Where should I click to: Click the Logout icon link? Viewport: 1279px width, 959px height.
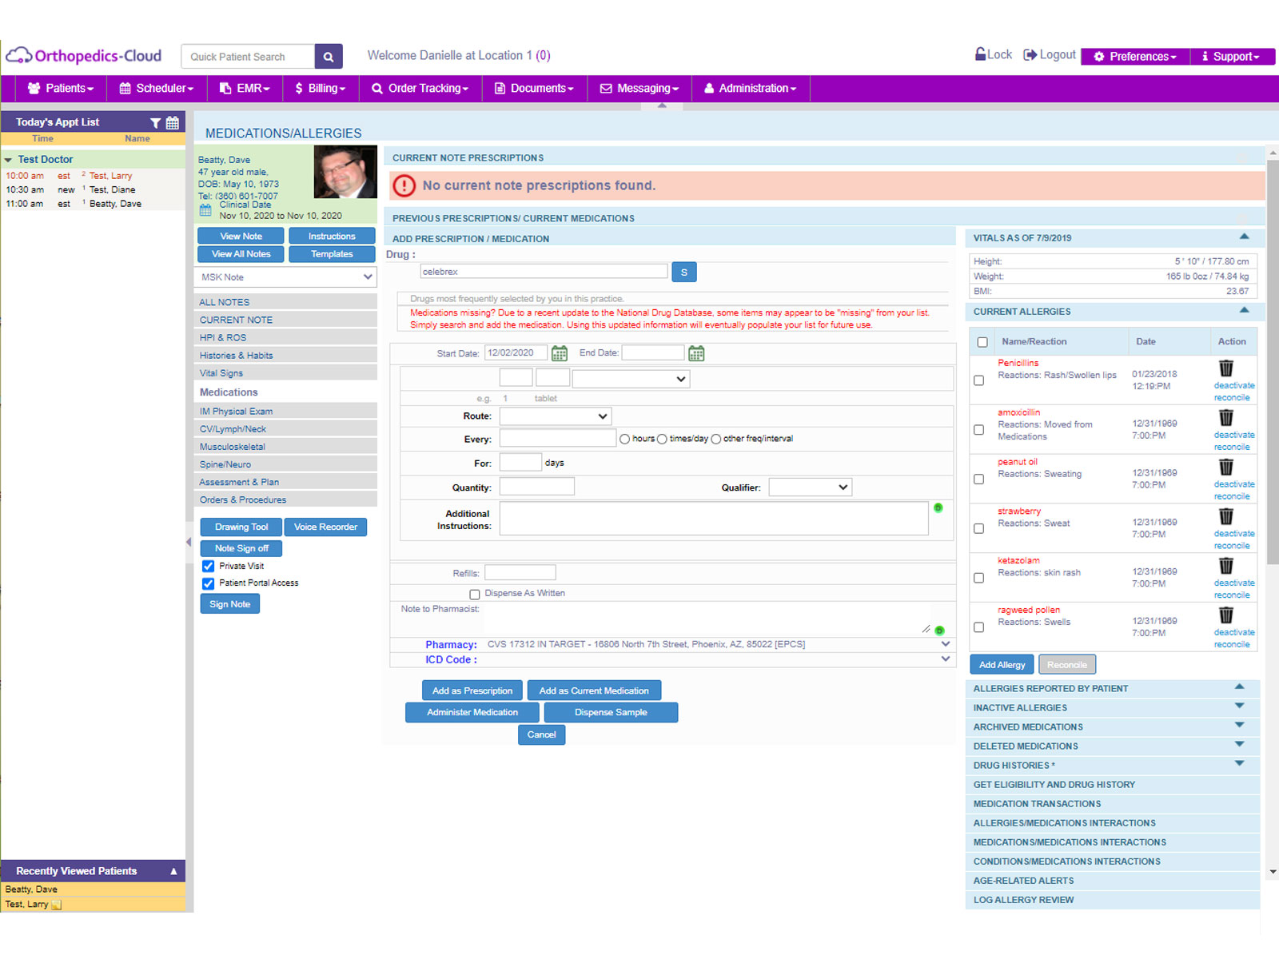(x=1050, y=54)
